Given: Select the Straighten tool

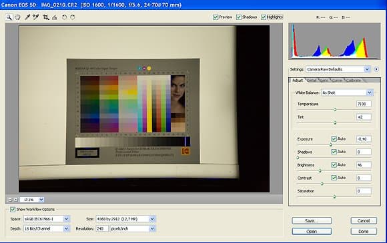Looking at the screenshot, I should click(55, 17).
